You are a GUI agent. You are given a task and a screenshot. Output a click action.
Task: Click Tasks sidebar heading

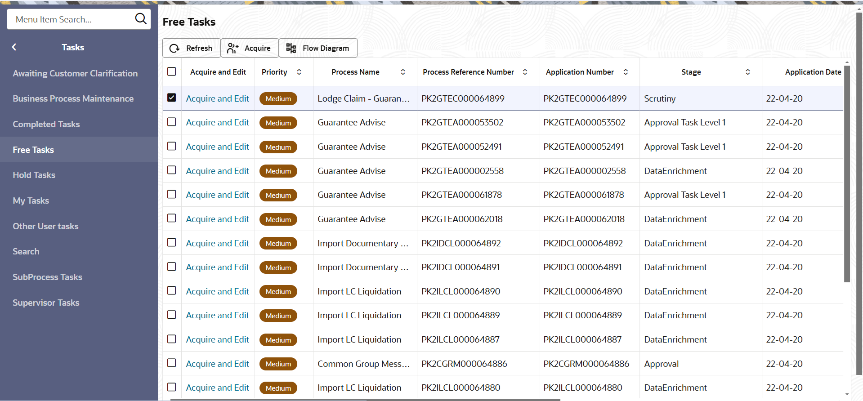coord(73,47)
